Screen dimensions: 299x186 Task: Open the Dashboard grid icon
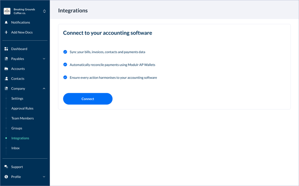pos(6,49)
